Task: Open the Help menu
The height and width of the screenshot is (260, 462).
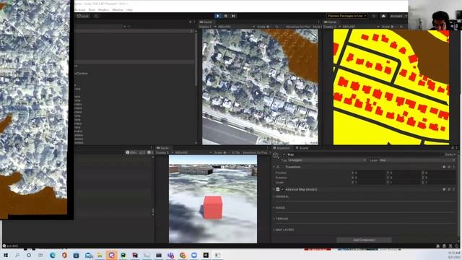Action: click(x=129, y=9)
